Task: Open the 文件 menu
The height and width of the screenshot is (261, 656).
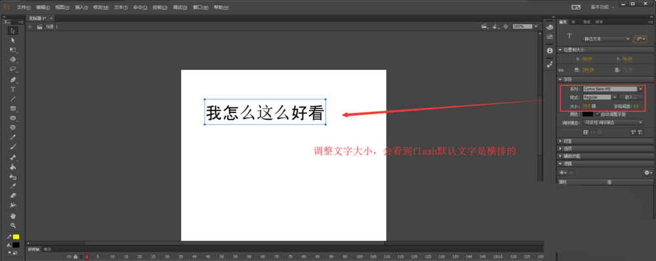Action: 24,7
